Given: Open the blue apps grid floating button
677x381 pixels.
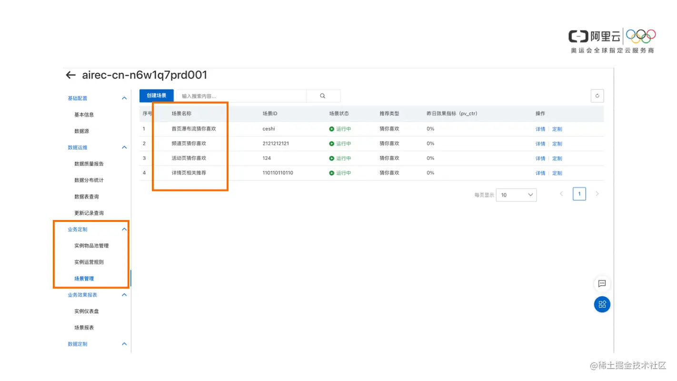Looking at the screenshot, I should point(602,304).
